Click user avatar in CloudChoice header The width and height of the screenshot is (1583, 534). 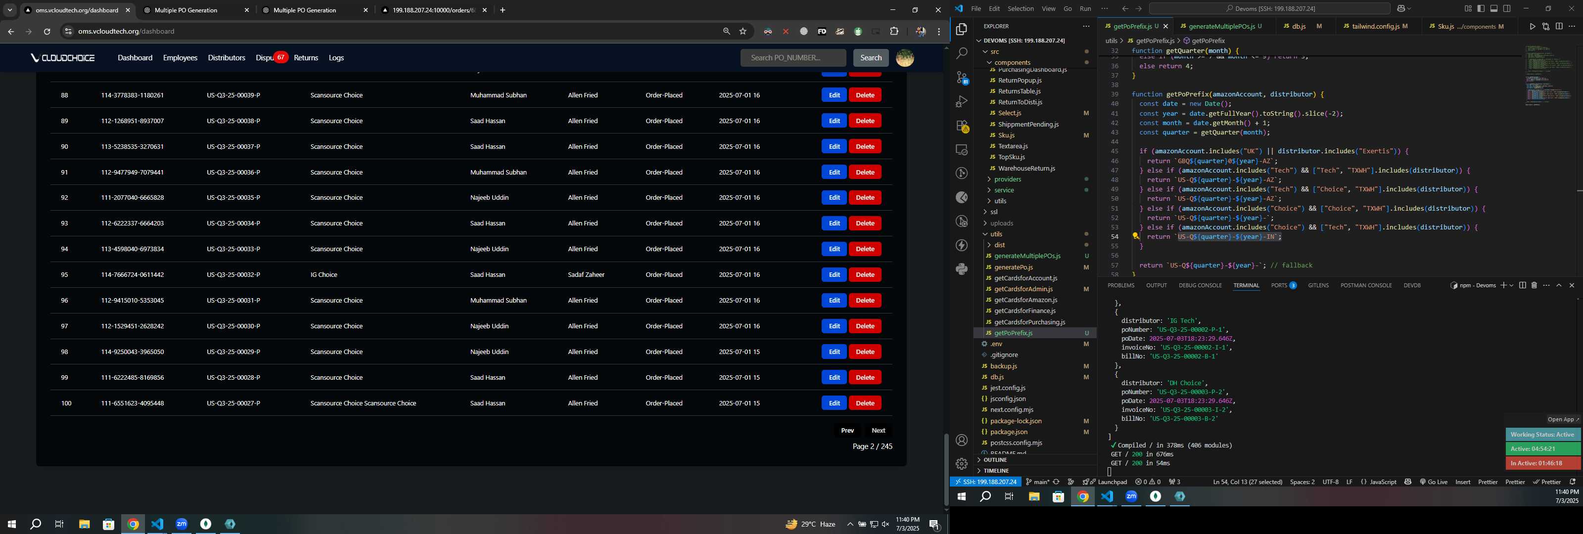click(x=905, y=58)
